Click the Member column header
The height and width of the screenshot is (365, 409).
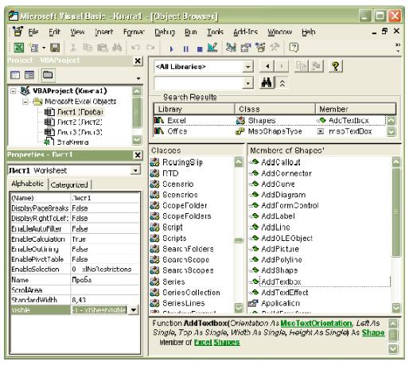coord(356,109)
